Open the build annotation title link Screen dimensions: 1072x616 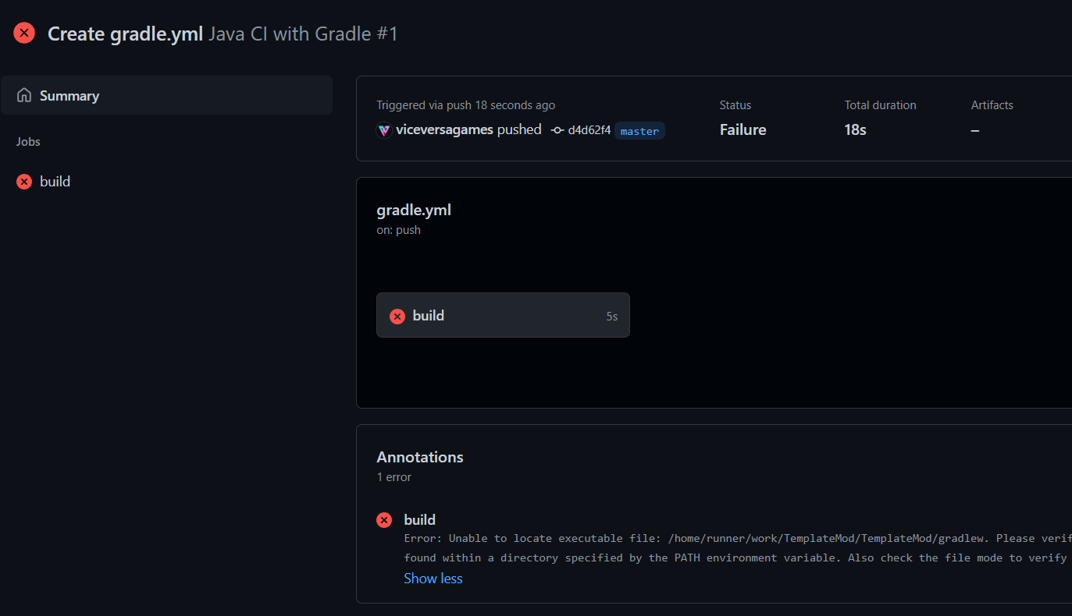point(420,520)
